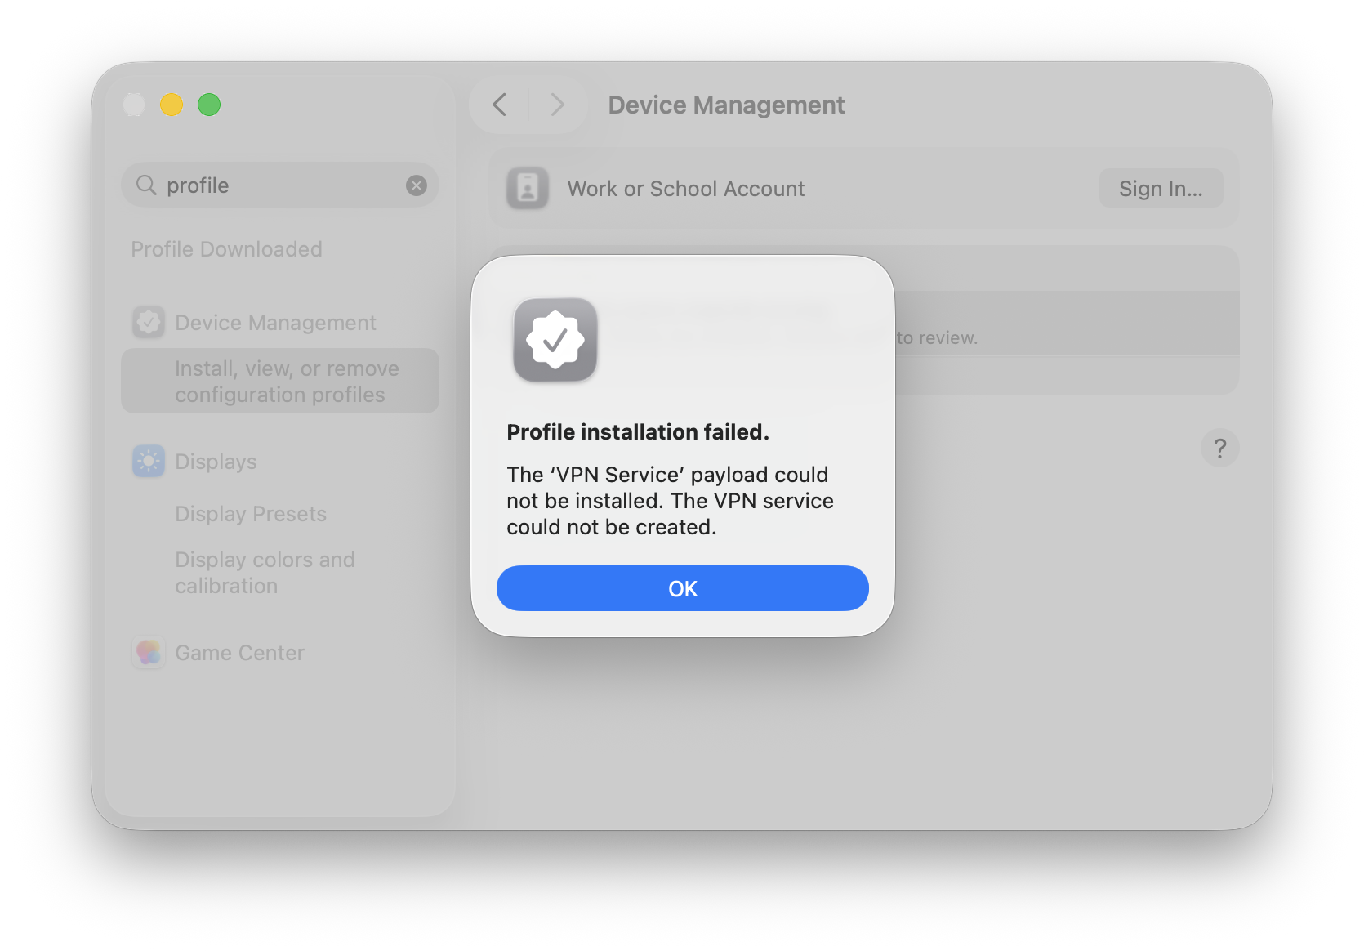Go back using the left chevron
This screenshot has height=951, width=1364.
coord(500,105)
